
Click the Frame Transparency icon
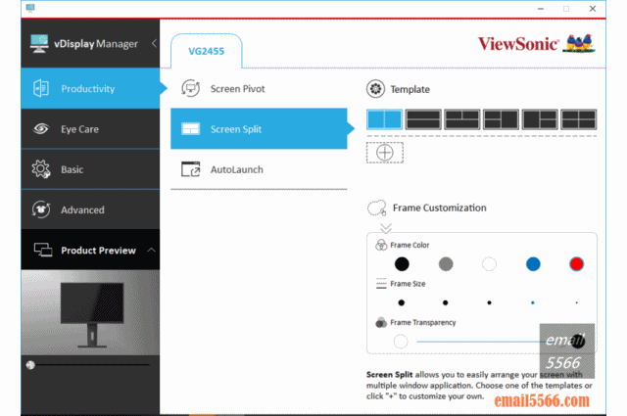point(381,322)
